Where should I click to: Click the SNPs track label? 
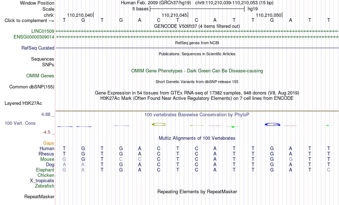coord(48,65)
